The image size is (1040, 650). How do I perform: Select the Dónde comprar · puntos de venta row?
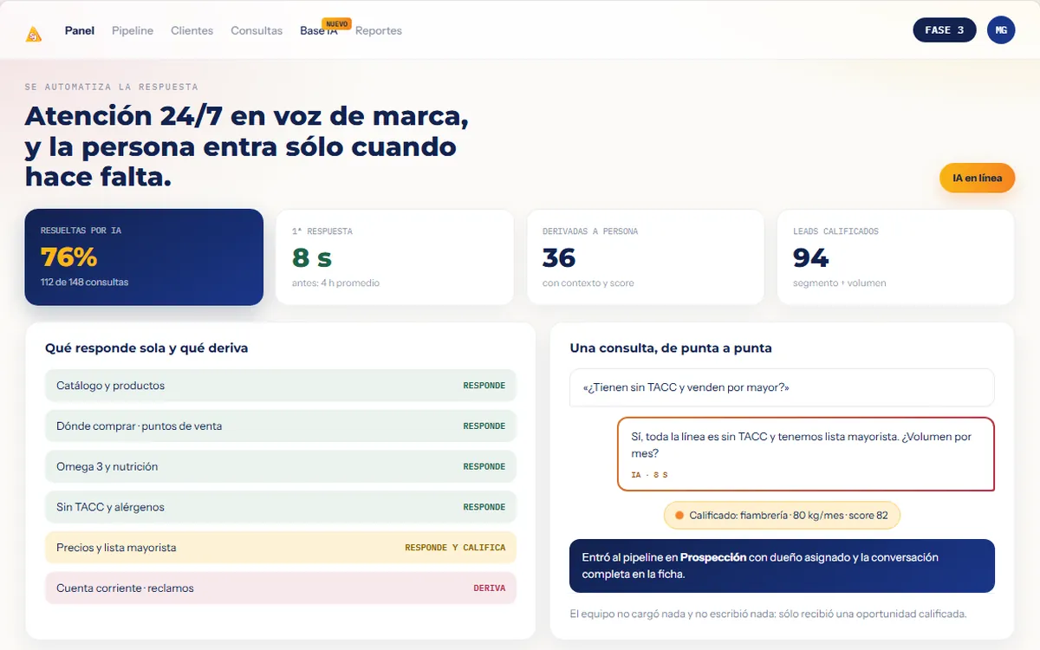click(281, 426)
